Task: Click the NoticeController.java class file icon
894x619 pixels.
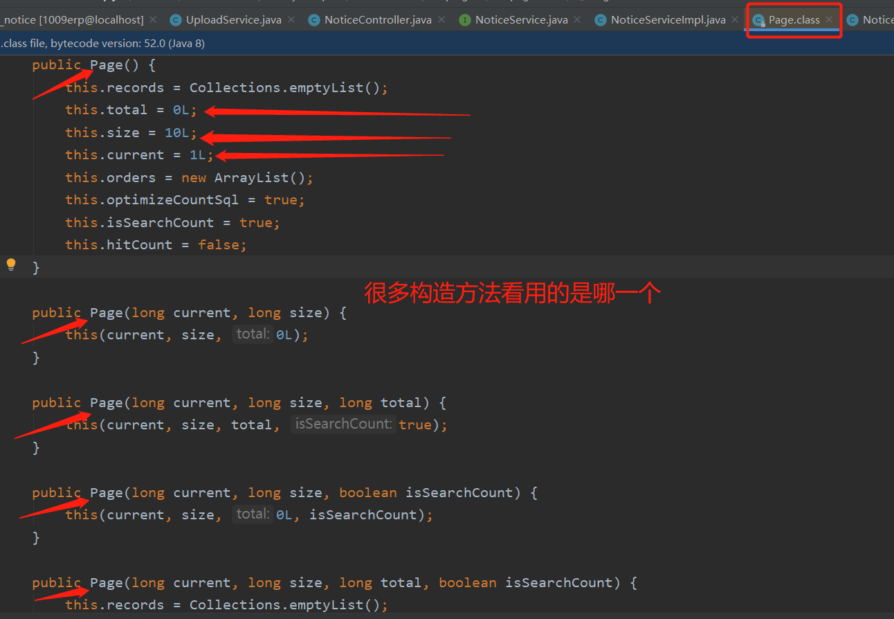Action: pyautogui.click(x=314, y=20)
